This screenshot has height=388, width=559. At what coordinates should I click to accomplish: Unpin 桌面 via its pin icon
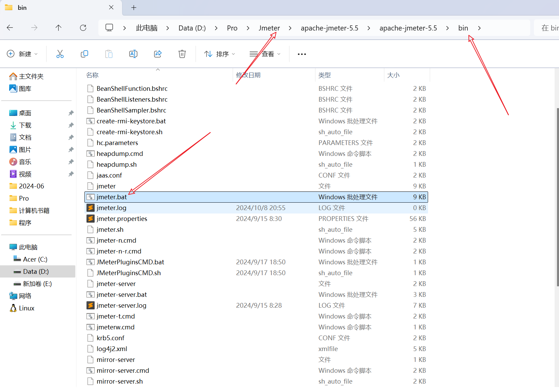71,113
